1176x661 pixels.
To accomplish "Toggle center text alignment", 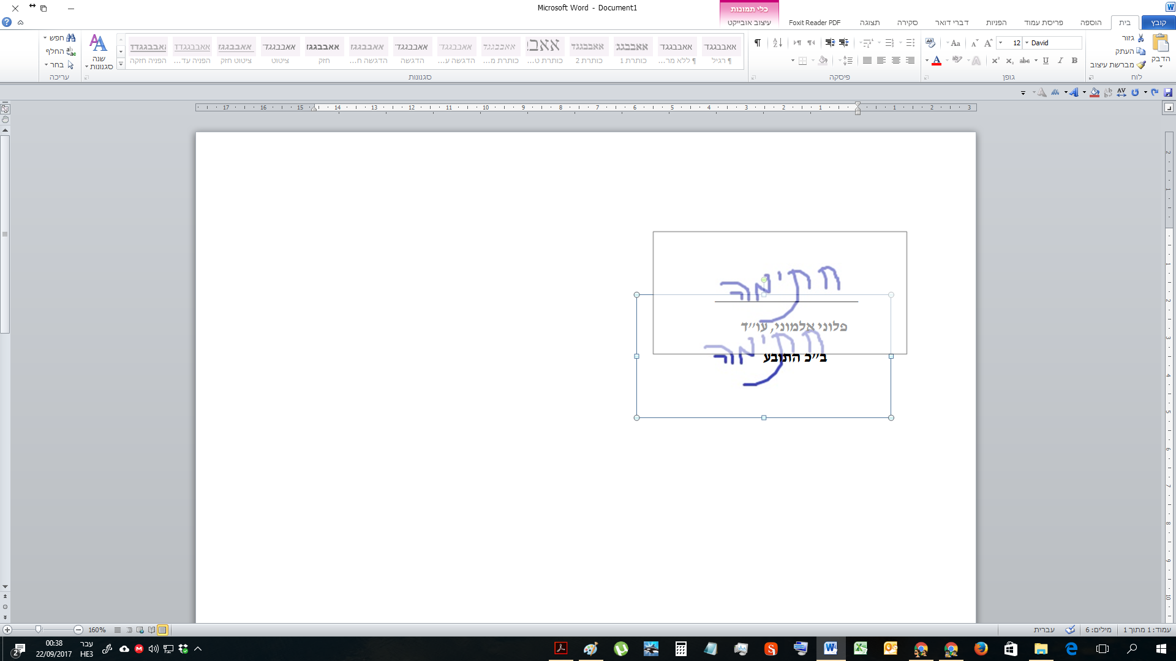I will point(895,61).
